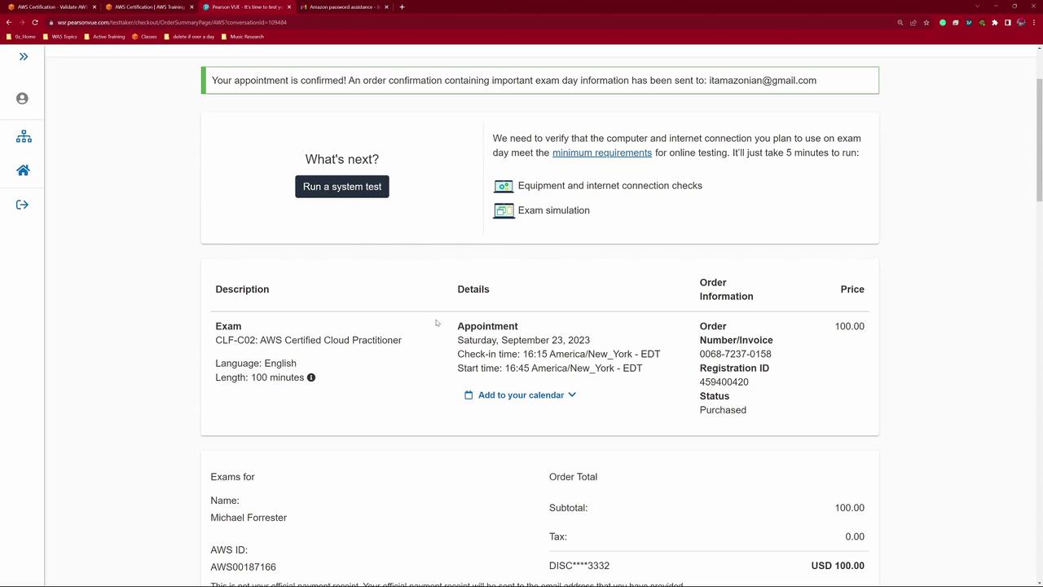Click the calendar icon beside Add to your calendar
The image size is (1043, 587).
[469, 395]
